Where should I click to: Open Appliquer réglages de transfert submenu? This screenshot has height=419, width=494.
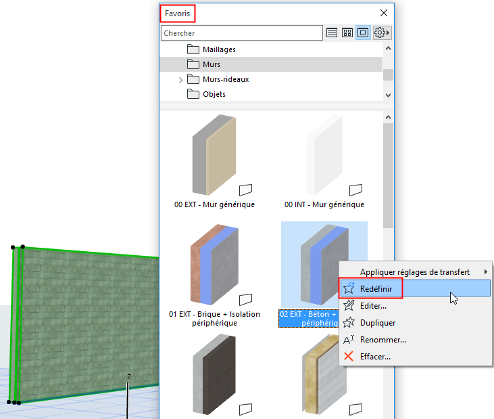point(416,271)
